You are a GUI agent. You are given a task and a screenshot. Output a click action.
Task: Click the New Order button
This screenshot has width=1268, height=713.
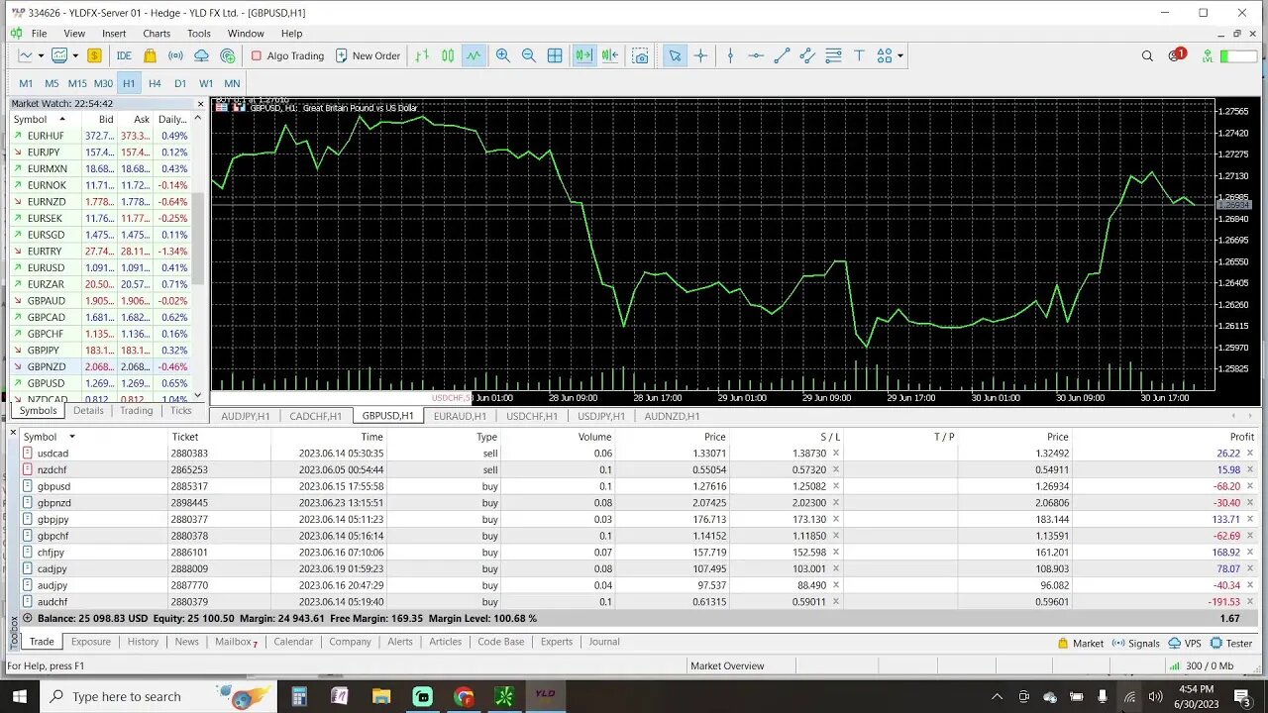[368, 55]
